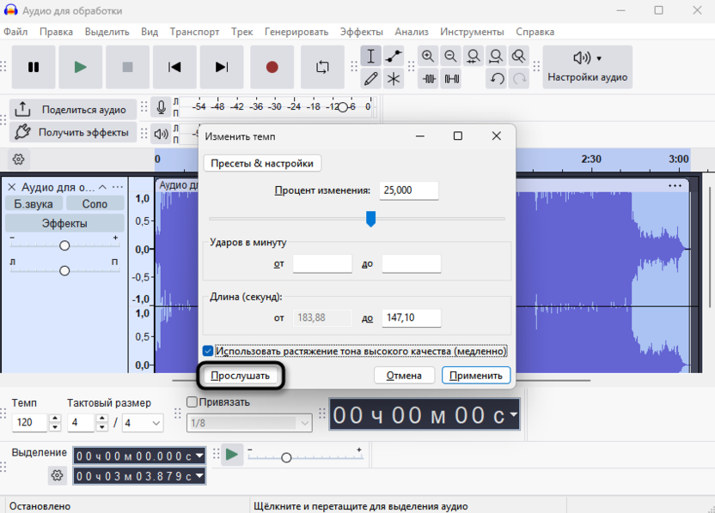The image size is (715, 513).
Task: Open the Эффекты menu
Action: coord(361,32)
